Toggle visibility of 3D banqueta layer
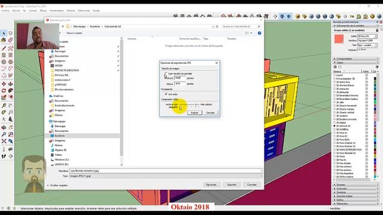 click(366, 92)
